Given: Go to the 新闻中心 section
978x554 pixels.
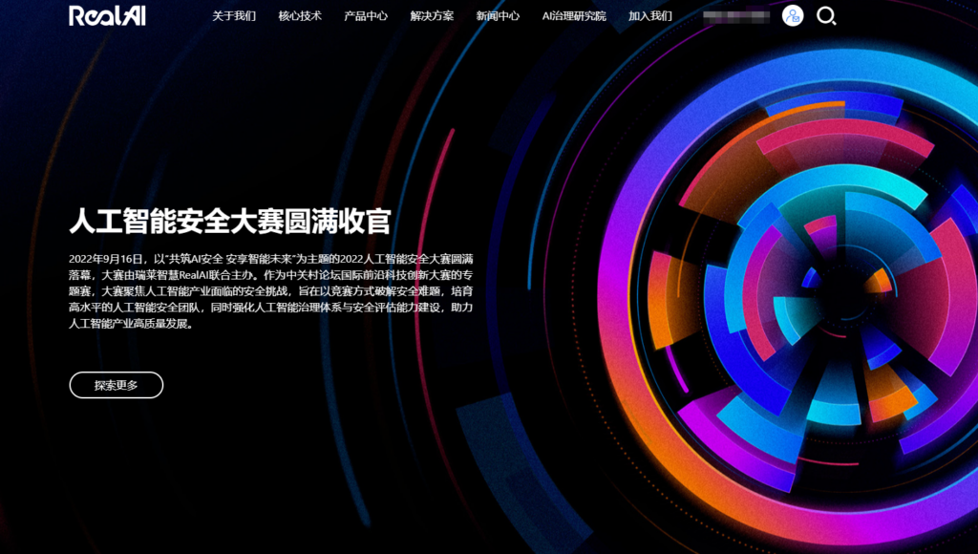Looking at the screenshot, I should [498, 16].
